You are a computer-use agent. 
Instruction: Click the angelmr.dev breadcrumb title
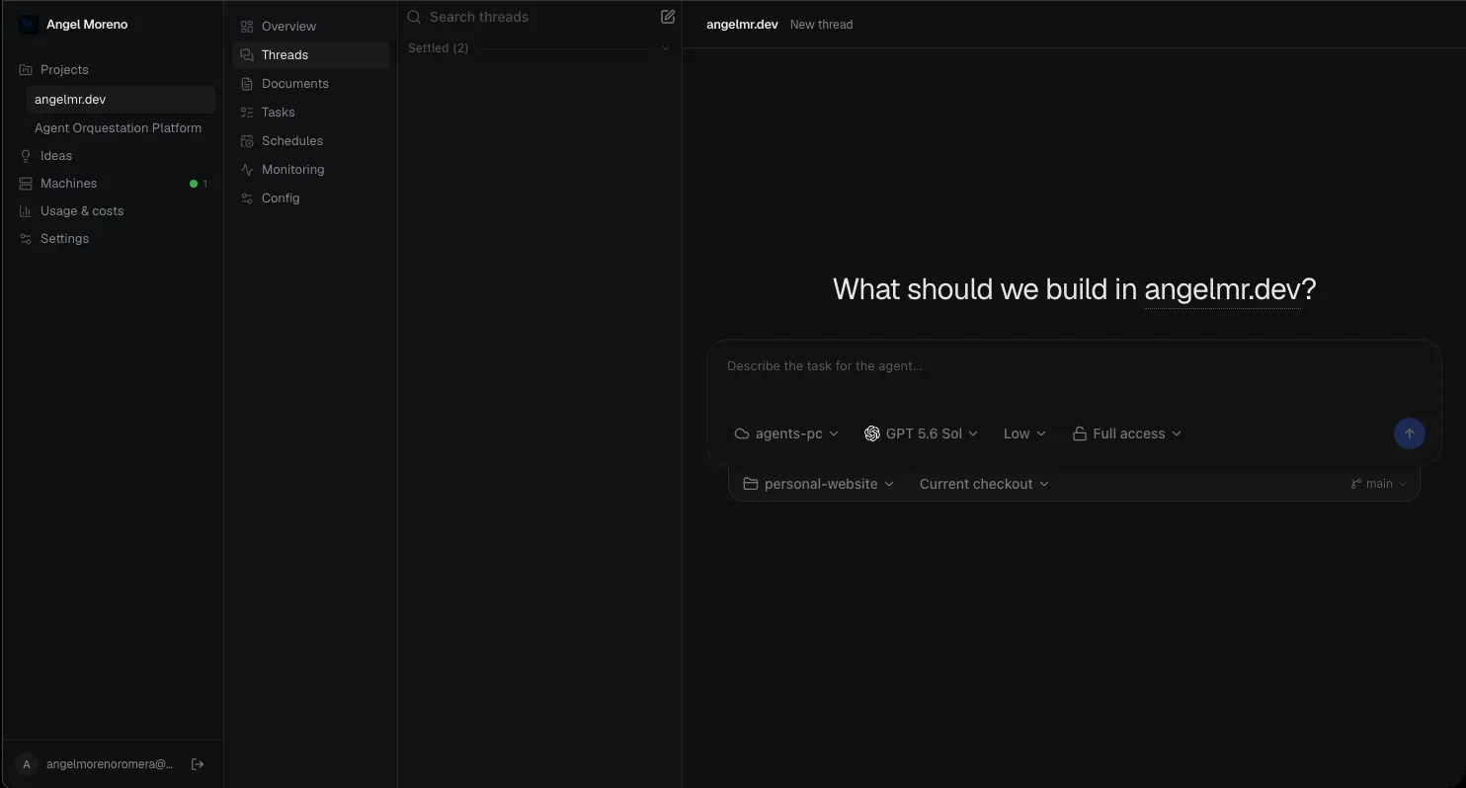click(x=742, y=25)
